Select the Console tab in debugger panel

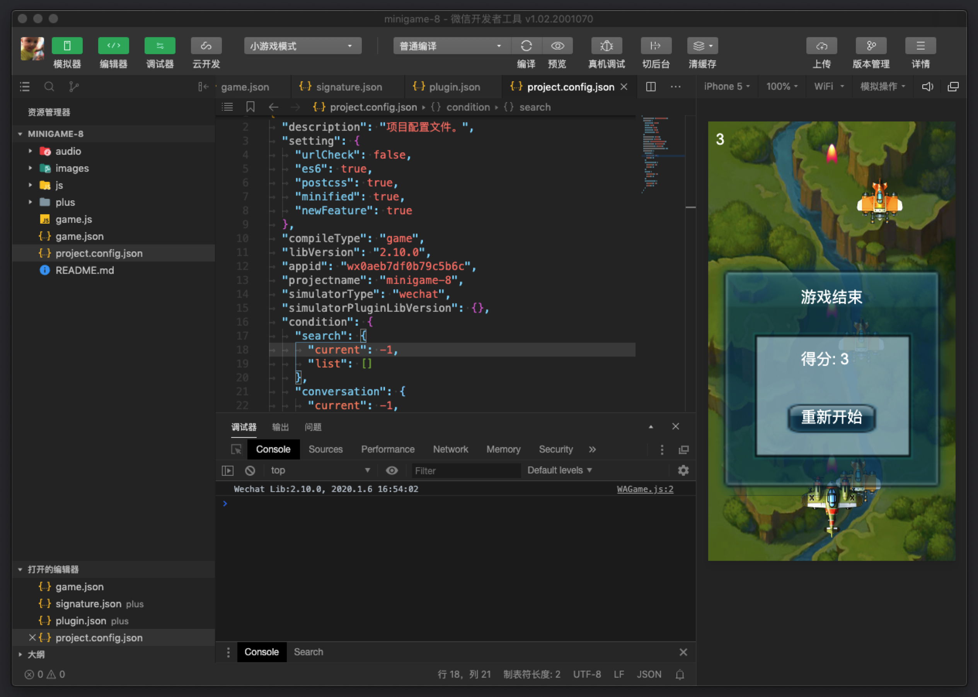(272, 449)
